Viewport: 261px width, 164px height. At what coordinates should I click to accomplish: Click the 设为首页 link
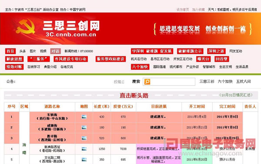pyautogui.click(x=183, y=10)
